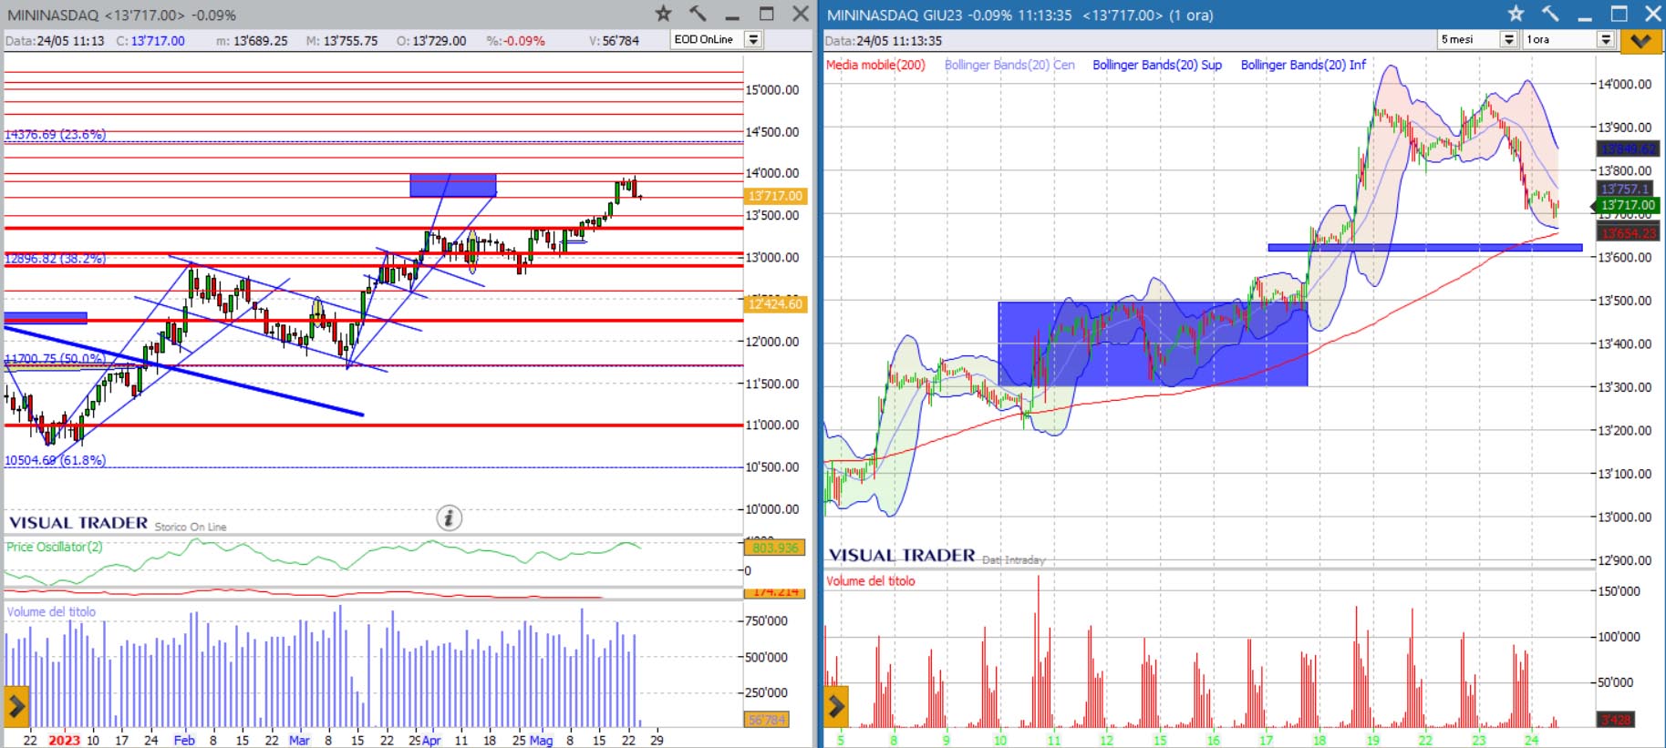This screenshot has height=748, width=1666.
Task: Click the 12896.82 (38.2%) Fibonacci label
Action: (56, 259)
